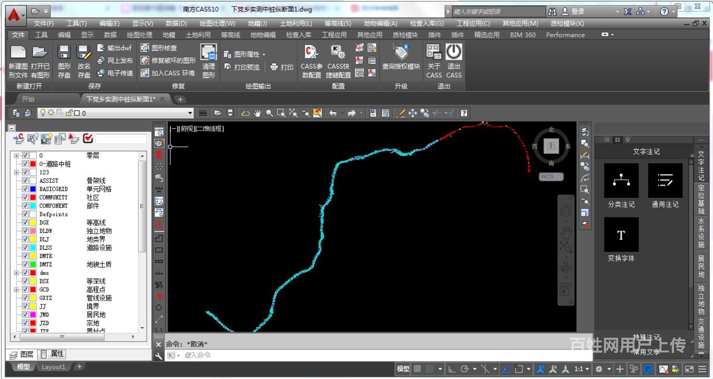713x379 pixels.
Task: Click the 打印 button in 绘图输出
Action: (281, 67)
